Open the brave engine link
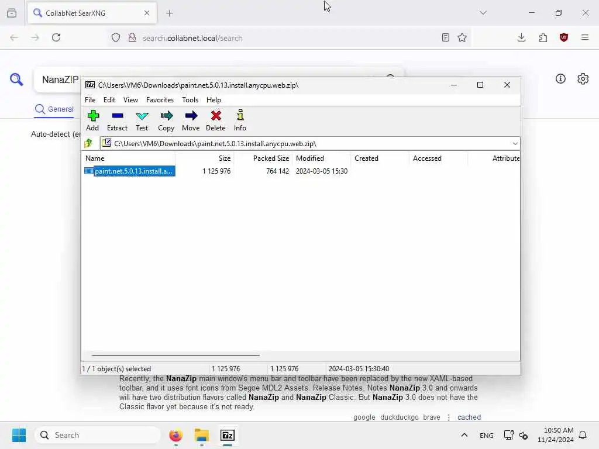The width and height of the screenshot is (599, 449). [x=432, y=417]
